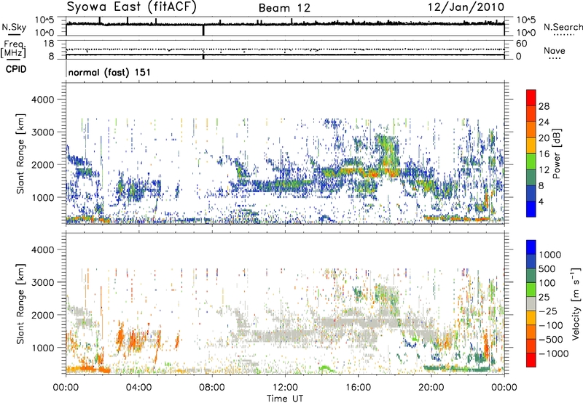This screenshot has width=583, height=403.
Task: Click the frequency trace panel
Action: point(285,49)
